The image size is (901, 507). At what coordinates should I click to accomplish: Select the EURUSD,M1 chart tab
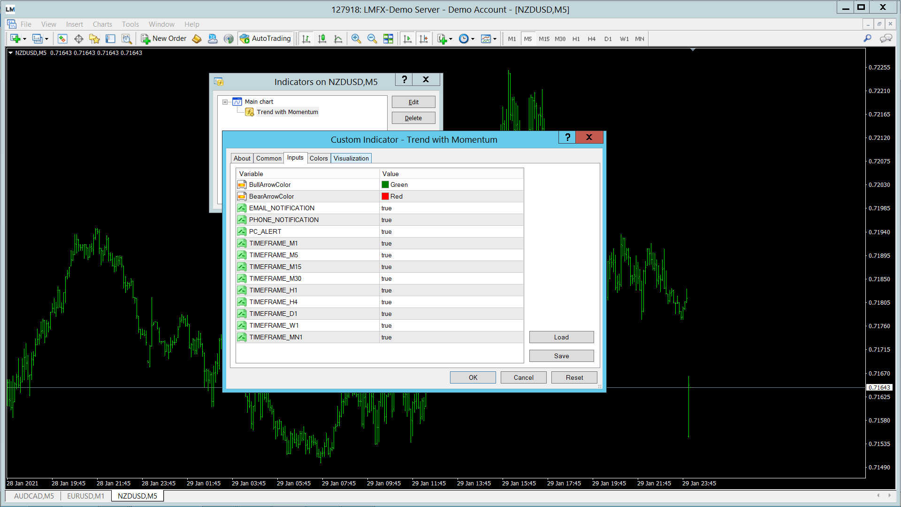[x=85, y=496]
